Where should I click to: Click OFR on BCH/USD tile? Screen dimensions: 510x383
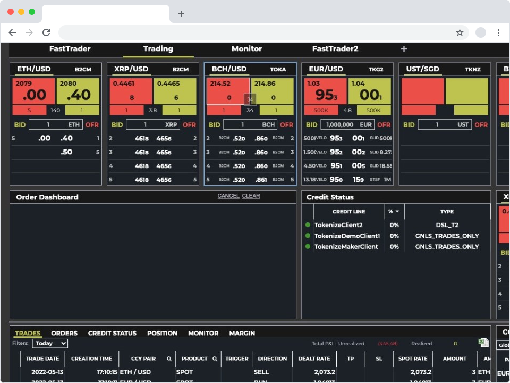(x=286, y=124)
